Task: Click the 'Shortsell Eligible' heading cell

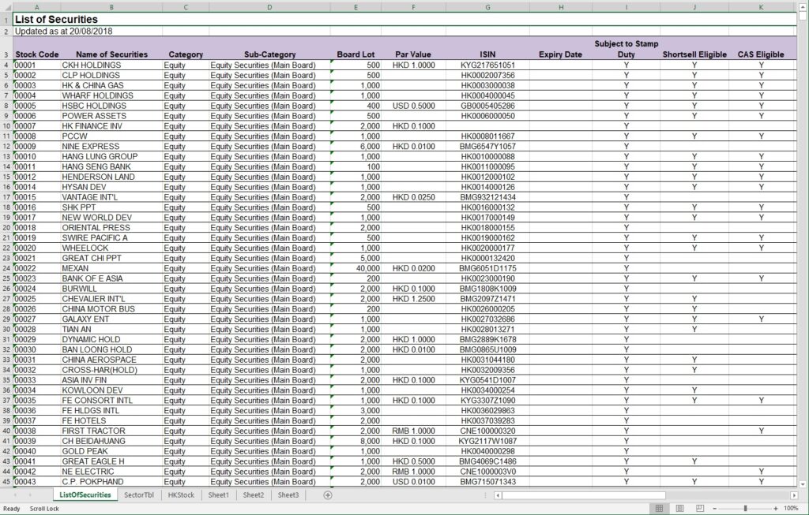Action: click(x=694, y=48)
